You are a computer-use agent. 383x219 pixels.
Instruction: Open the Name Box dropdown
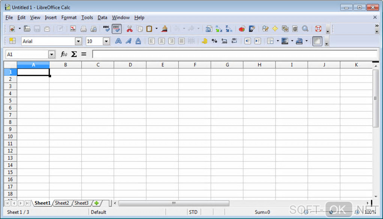click(51, 54)
